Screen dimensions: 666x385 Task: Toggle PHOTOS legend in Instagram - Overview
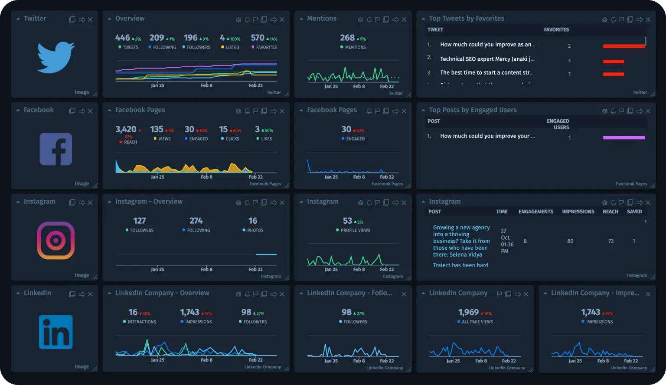click(253, 230)
